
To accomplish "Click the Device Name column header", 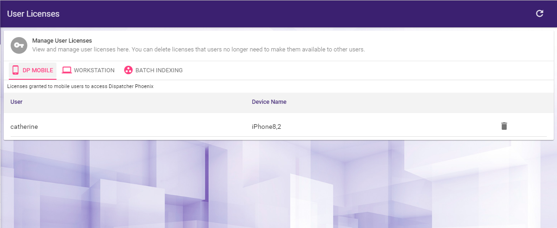I will click(x=269, y=102).
